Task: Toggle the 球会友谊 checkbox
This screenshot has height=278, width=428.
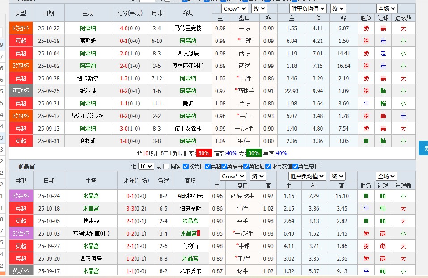Action: pyautogui.click(x=267, y=167)
